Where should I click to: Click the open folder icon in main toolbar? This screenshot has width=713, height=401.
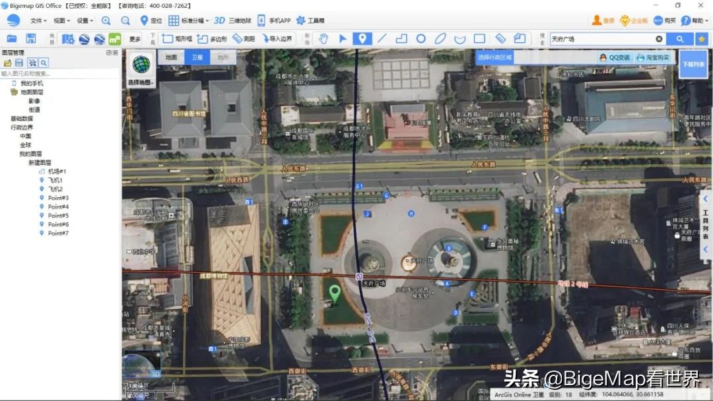point(12,39)
